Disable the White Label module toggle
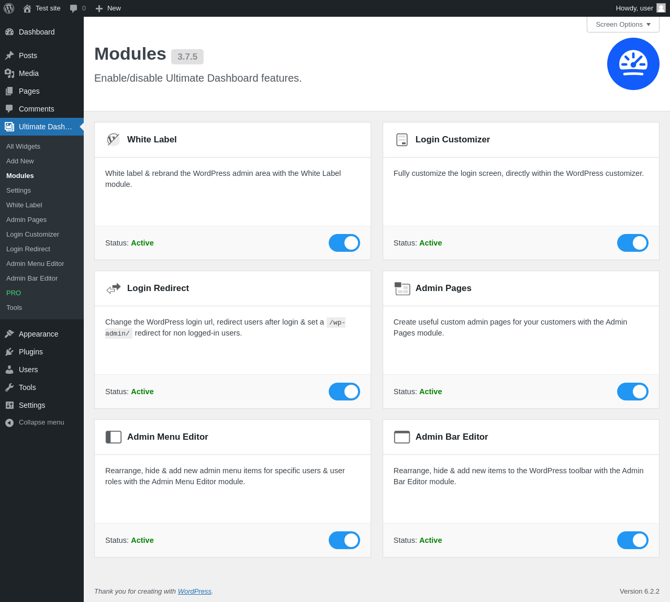 coord(344,243)
